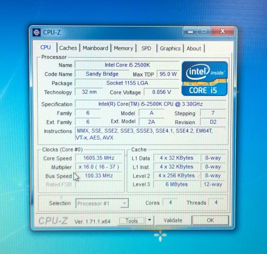The height and width of the screenshot is (254, 267).
Task: Click the Cores count value '4'
Action: 170,202
